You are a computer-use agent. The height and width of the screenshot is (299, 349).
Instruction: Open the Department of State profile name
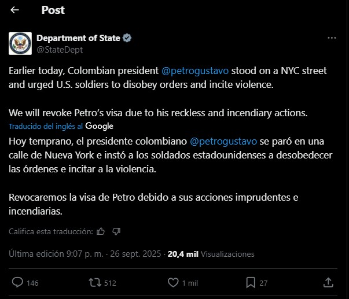pos(78,38)
